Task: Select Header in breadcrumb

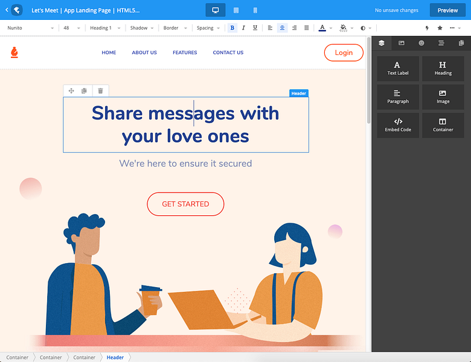Action: click(115, 357)
